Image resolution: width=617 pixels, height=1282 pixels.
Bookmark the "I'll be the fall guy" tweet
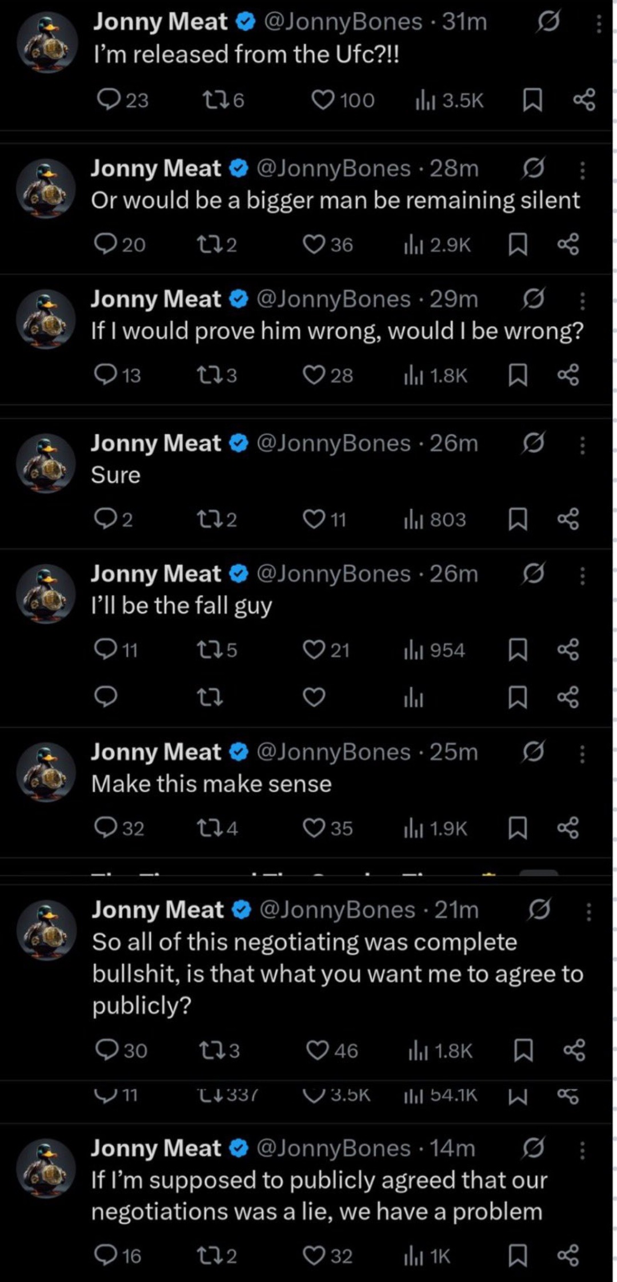tap(518, 650)
